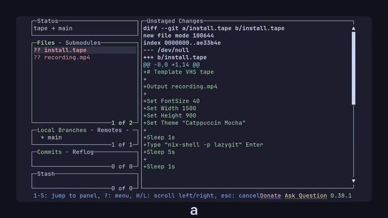This screenshot has height=218, width=388.
Task: Click the 'H/L: scroll left/right' hint
Action: click(175, 196)
